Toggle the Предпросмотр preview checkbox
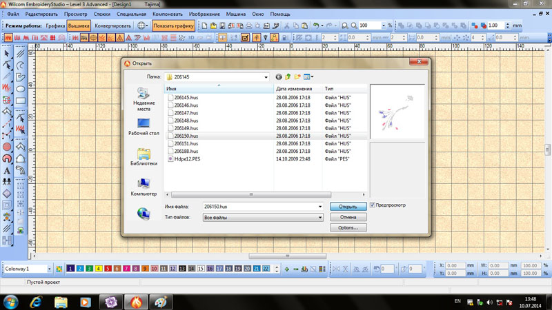 pyautogui.click(x=373, y=205)
